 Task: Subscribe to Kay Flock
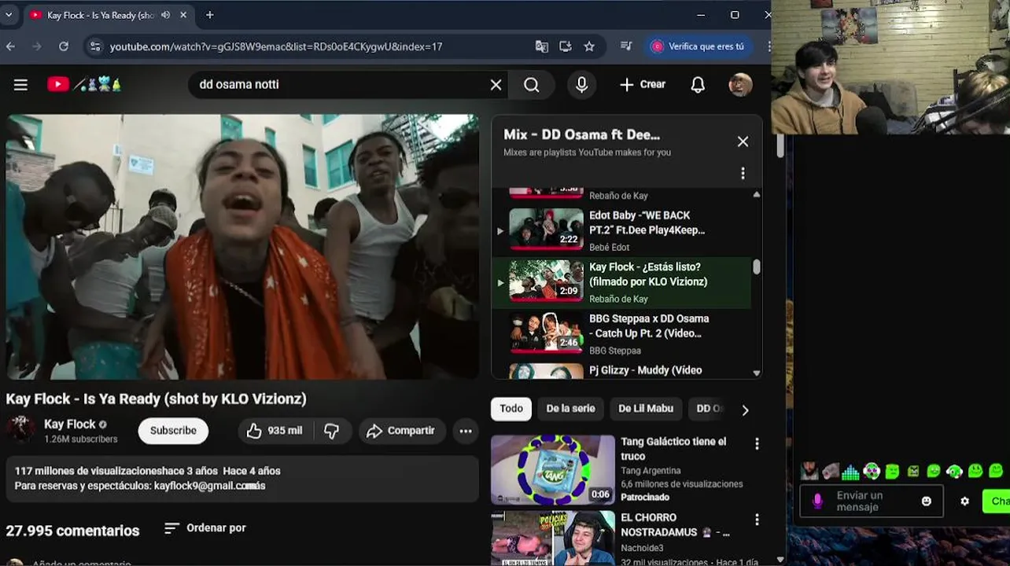point(173,430)
